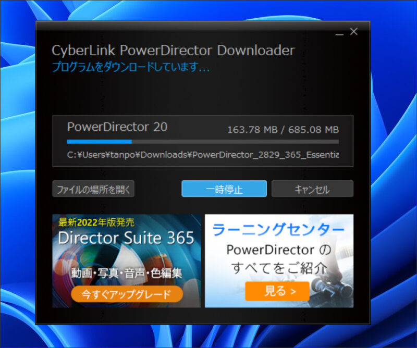Open the Director Suite 365 ad banner

point(127,261)
